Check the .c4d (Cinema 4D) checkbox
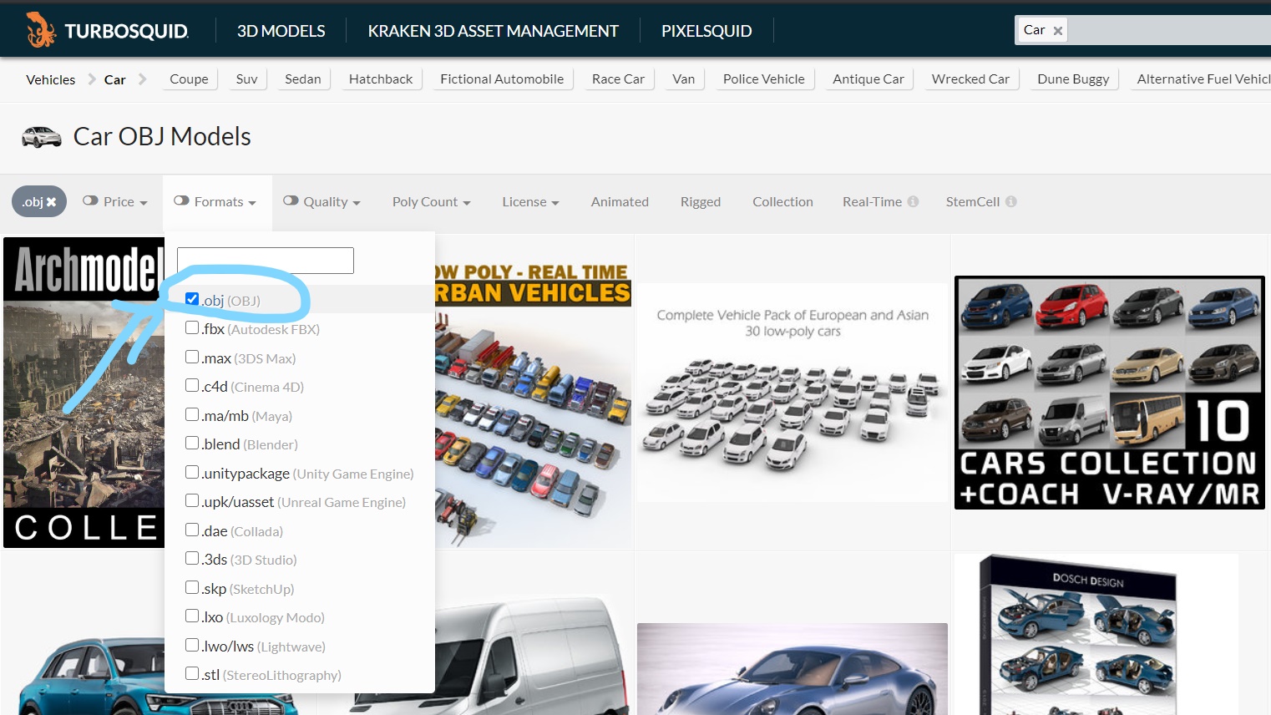Viewport: 1271px width, 715px height. [192, 385]
